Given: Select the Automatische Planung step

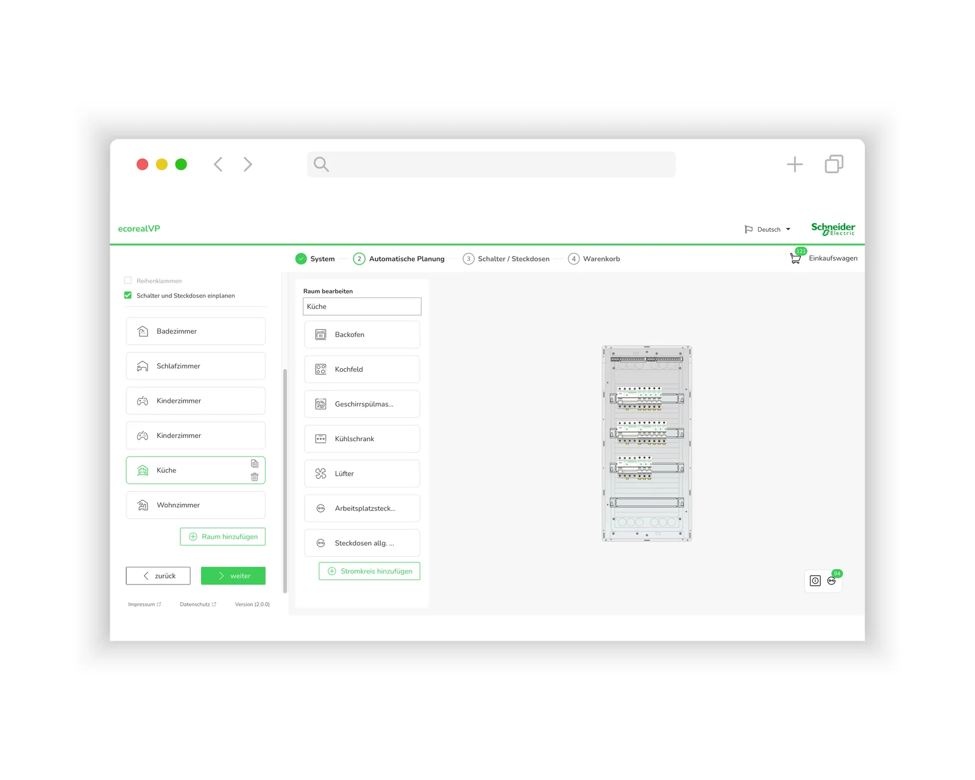Looking at the screenshot, I should (399, 259).
